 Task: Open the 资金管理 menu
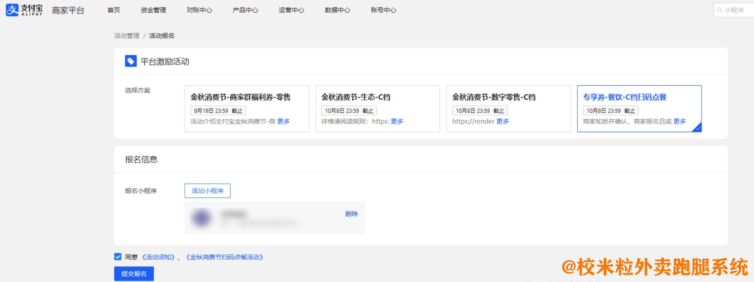click(153, 10)
